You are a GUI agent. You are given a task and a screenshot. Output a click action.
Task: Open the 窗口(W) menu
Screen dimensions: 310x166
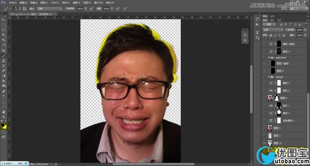(98, 3)
